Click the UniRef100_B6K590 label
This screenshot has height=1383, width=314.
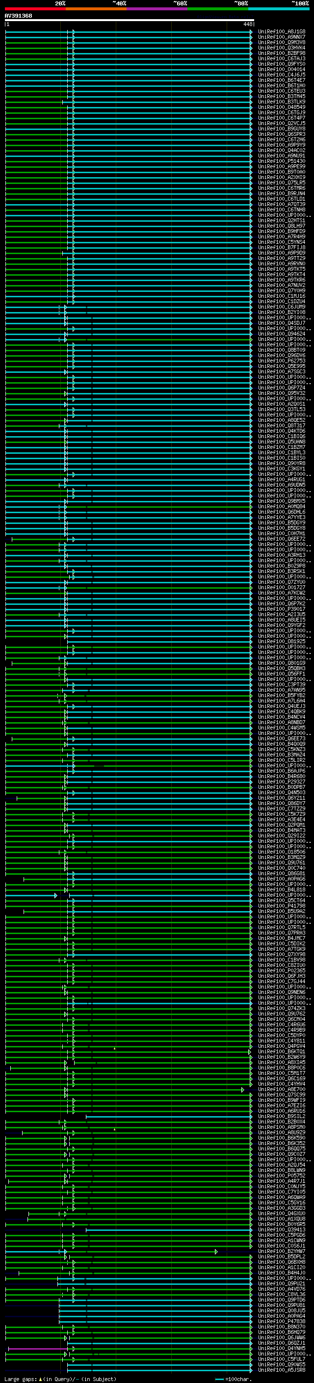click(x=282, y=1138)
